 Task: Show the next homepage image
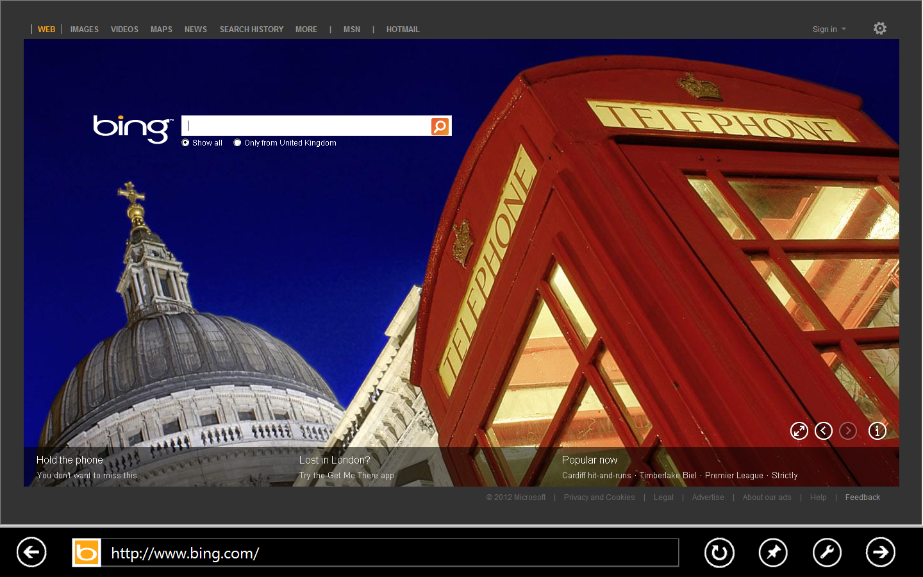pos(848,431)
